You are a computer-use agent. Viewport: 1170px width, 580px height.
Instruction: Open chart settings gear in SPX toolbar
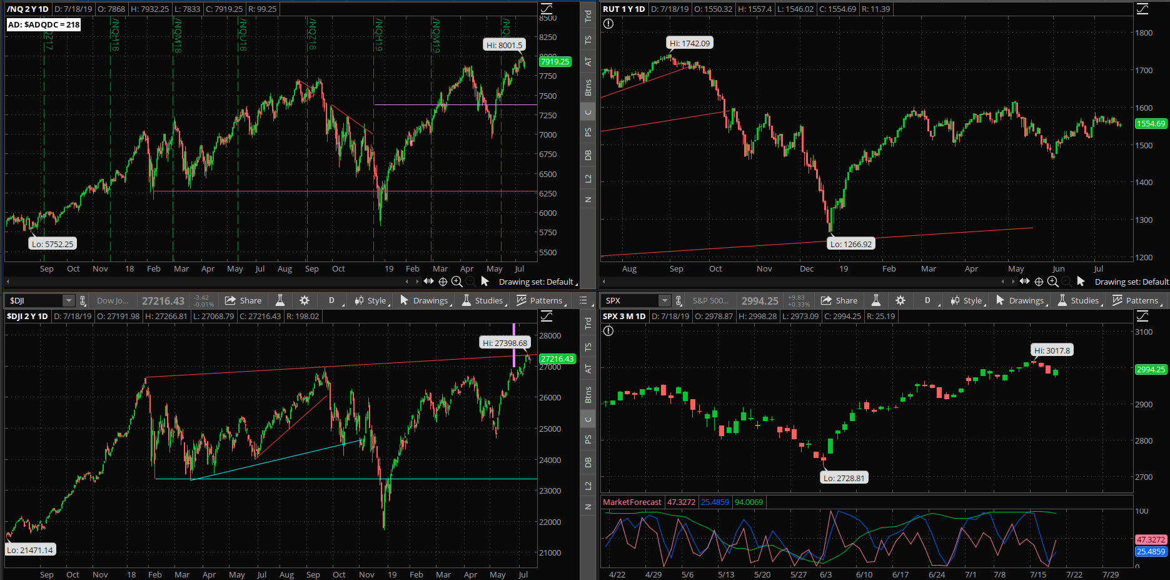coord(900,300)
